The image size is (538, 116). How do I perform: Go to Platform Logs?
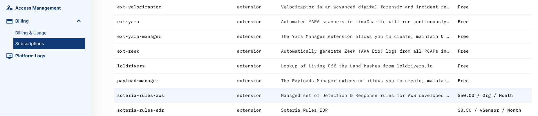point(30,56)
